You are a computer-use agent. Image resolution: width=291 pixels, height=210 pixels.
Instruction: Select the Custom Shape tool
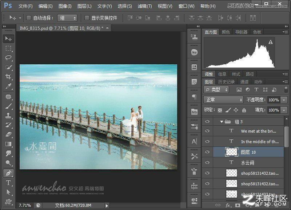click(8, 201)
